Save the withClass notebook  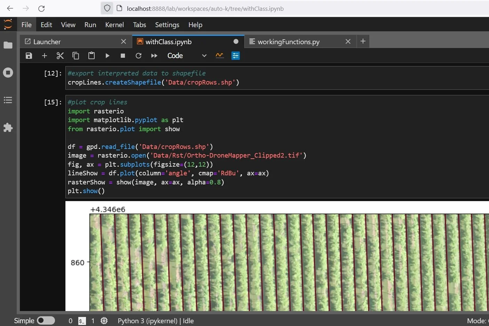tap(29, 56)
